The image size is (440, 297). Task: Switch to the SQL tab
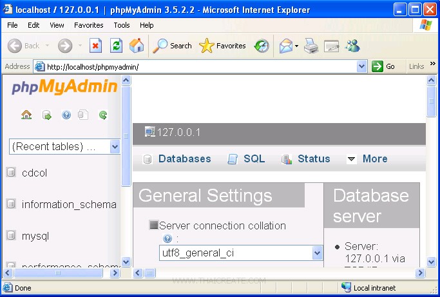click(x=246, y=159)
